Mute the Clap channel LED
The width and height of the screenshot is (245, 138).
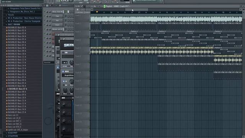[x=44, y=16]
